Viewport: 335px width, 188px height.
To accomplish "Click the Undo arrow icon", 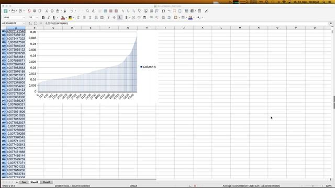I will click(x=72, y=11).
